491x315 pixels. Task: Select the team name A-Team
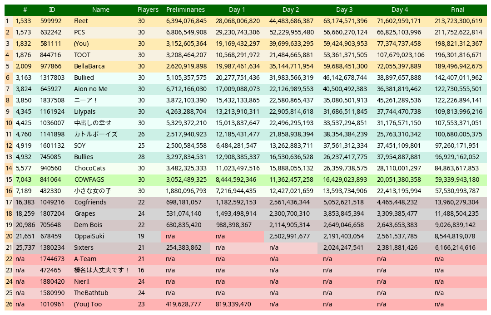85,259
